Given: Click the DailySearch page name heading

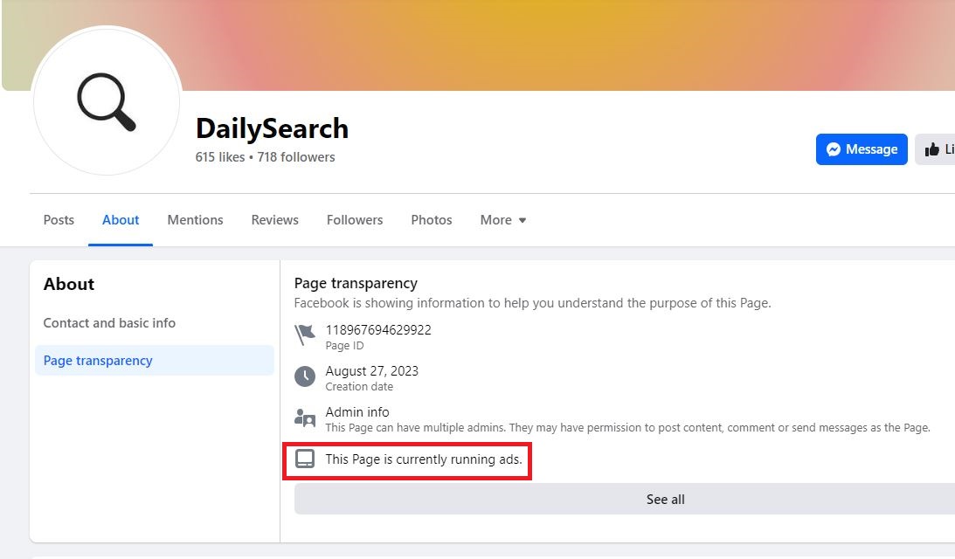Looking at the screenshot, I should [273, 128].
